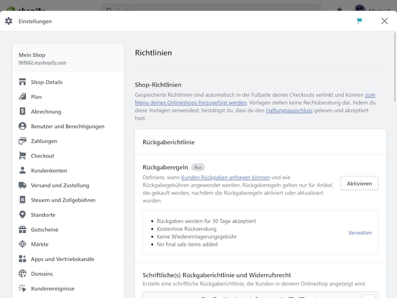
Task: Click the Versand und Zustellung truck icon
Action: coord(22,185)
